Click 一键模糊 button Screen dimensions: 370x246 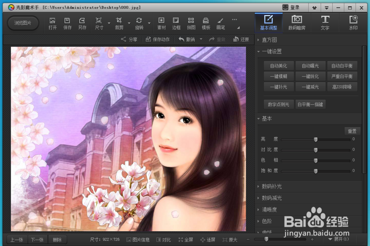279,76
